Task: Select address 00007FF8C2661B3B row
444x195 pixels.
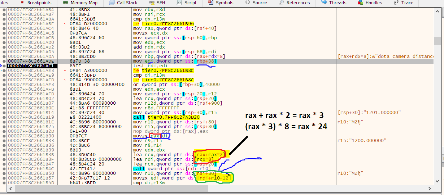Action: tap(31, 155)
